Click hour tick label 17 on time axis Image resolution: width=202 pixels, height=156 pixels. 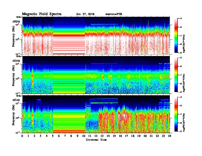click(x=127, y=136)
